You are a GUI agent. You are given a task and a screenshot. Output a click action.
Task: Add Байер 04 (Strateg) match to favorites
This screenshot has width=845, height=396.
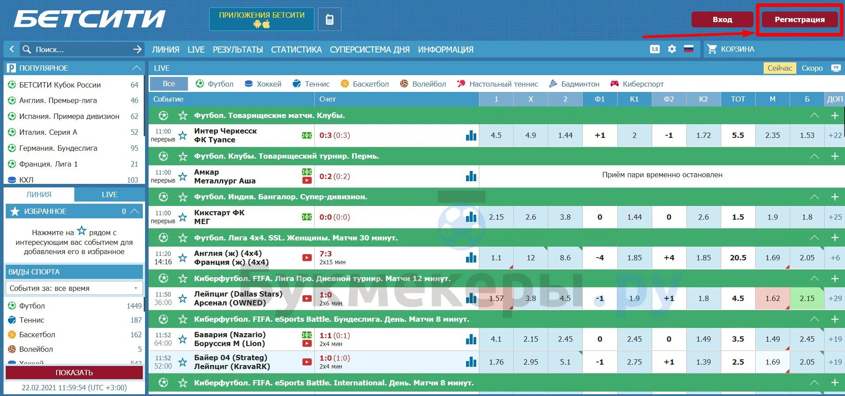click(x=183, y=362)
